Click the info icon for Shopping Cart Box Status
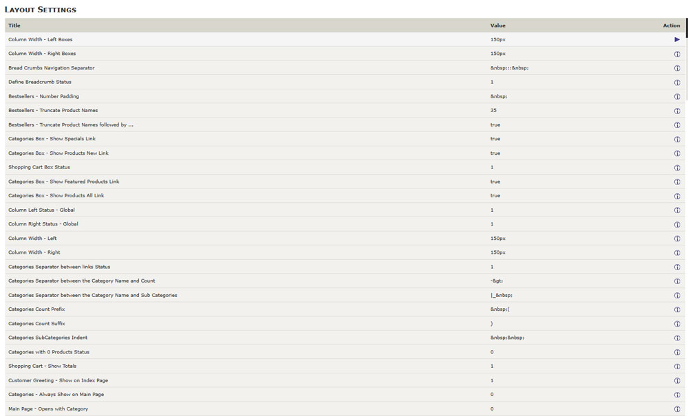 (x=676, y=167)
